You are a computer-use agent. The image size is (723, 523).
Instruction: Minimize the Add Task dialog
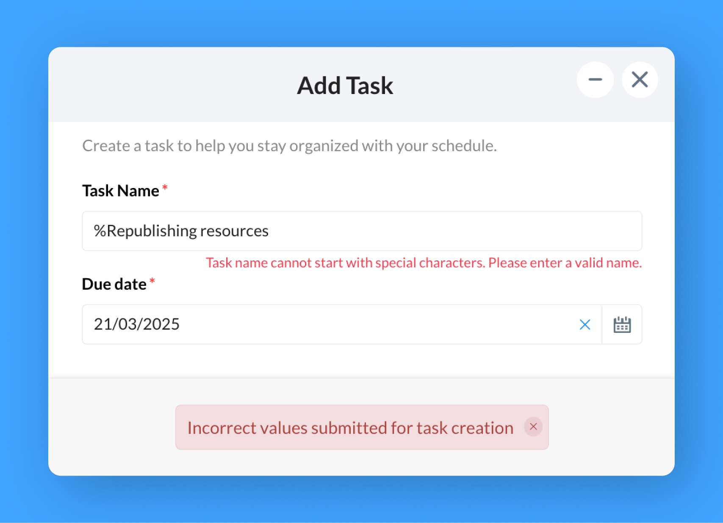pyautogui.click(x=595, y=79)
